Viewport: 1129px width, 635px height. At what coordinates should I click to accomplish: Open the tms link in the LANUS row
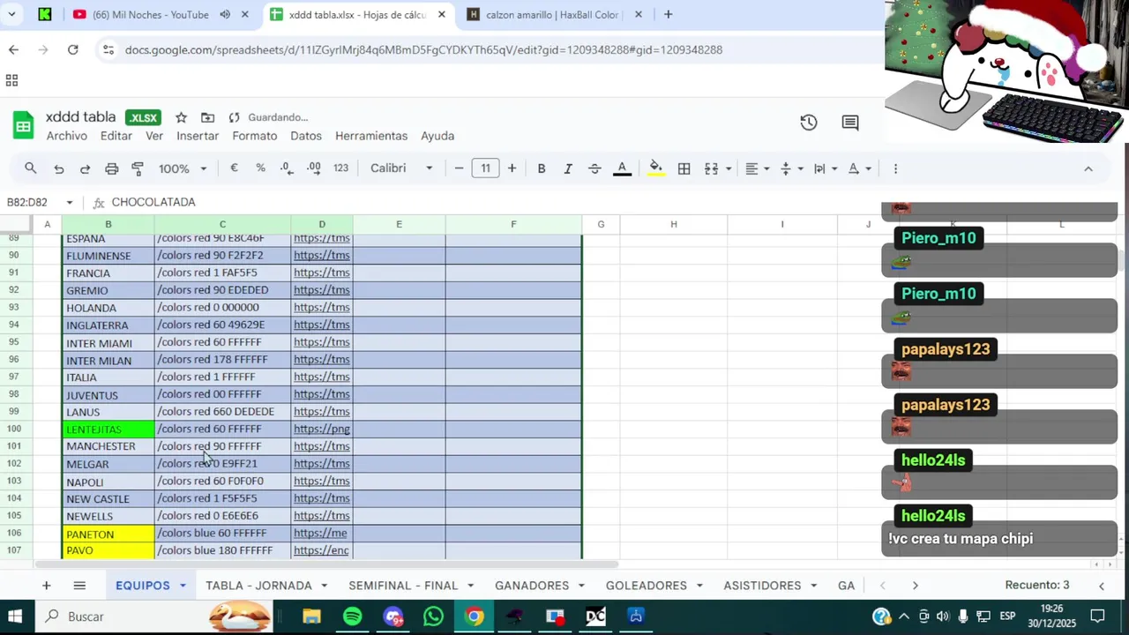(x=322, y=412)
